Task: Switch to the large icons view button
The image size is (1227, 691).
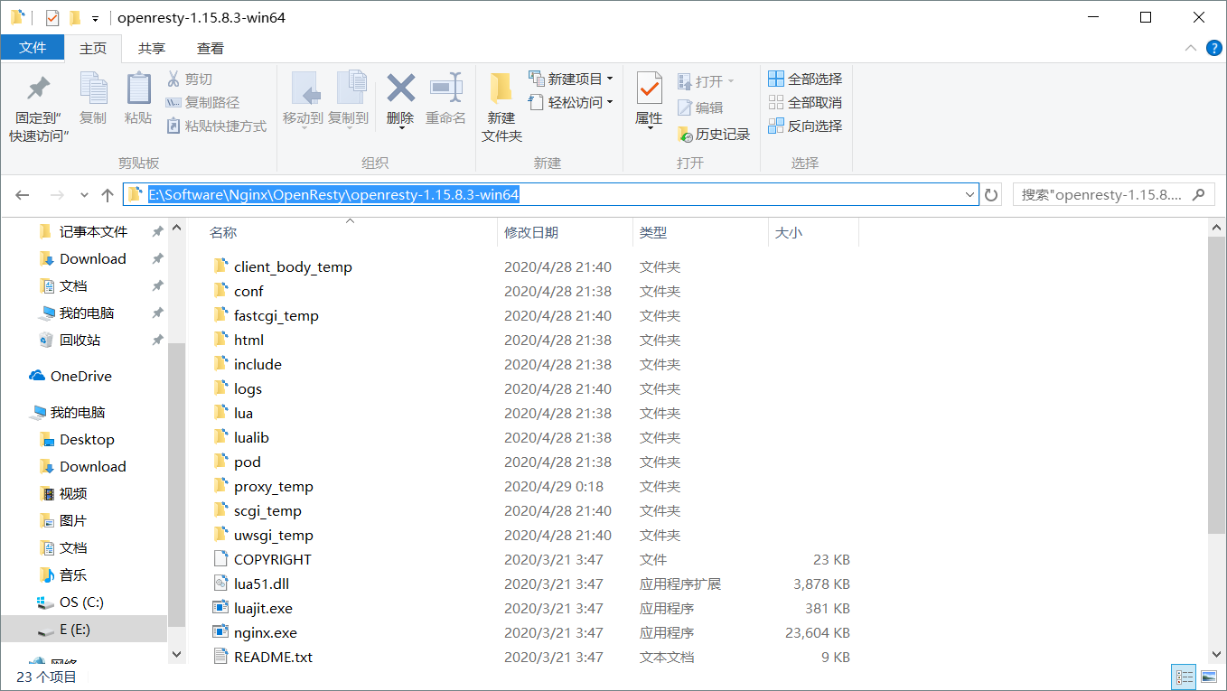Action: (1208, 677)
